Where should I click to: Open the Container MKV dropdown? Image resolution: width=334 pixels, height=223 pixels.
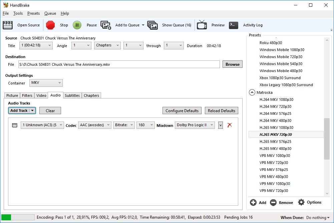coord(46,83)
